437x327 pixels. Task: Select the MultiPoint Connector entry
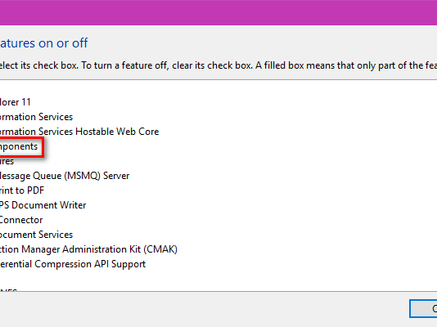[21, 220]
